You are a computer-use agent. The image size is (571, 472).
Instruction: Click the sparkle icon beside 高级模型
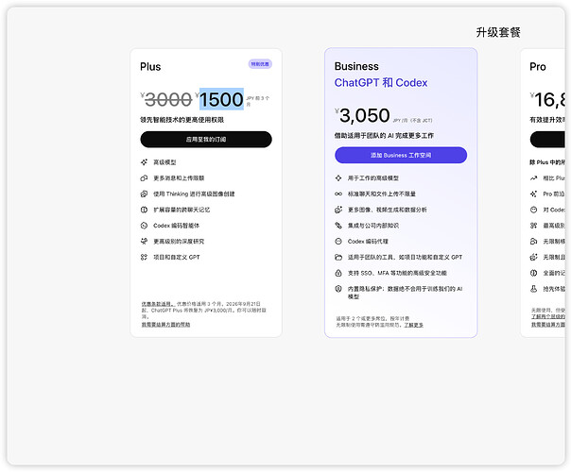pyautogui.click(x=145, y=162)
